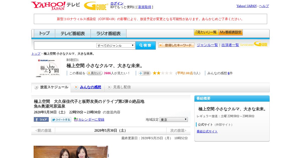Screen dimensions: 301x158
Task: Go to 次の放送>
Action: 178,130
